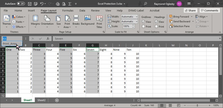Open Scale to Fit dialog launcher
The height and width of the screenshot is (108, 223).
(138, 32)
